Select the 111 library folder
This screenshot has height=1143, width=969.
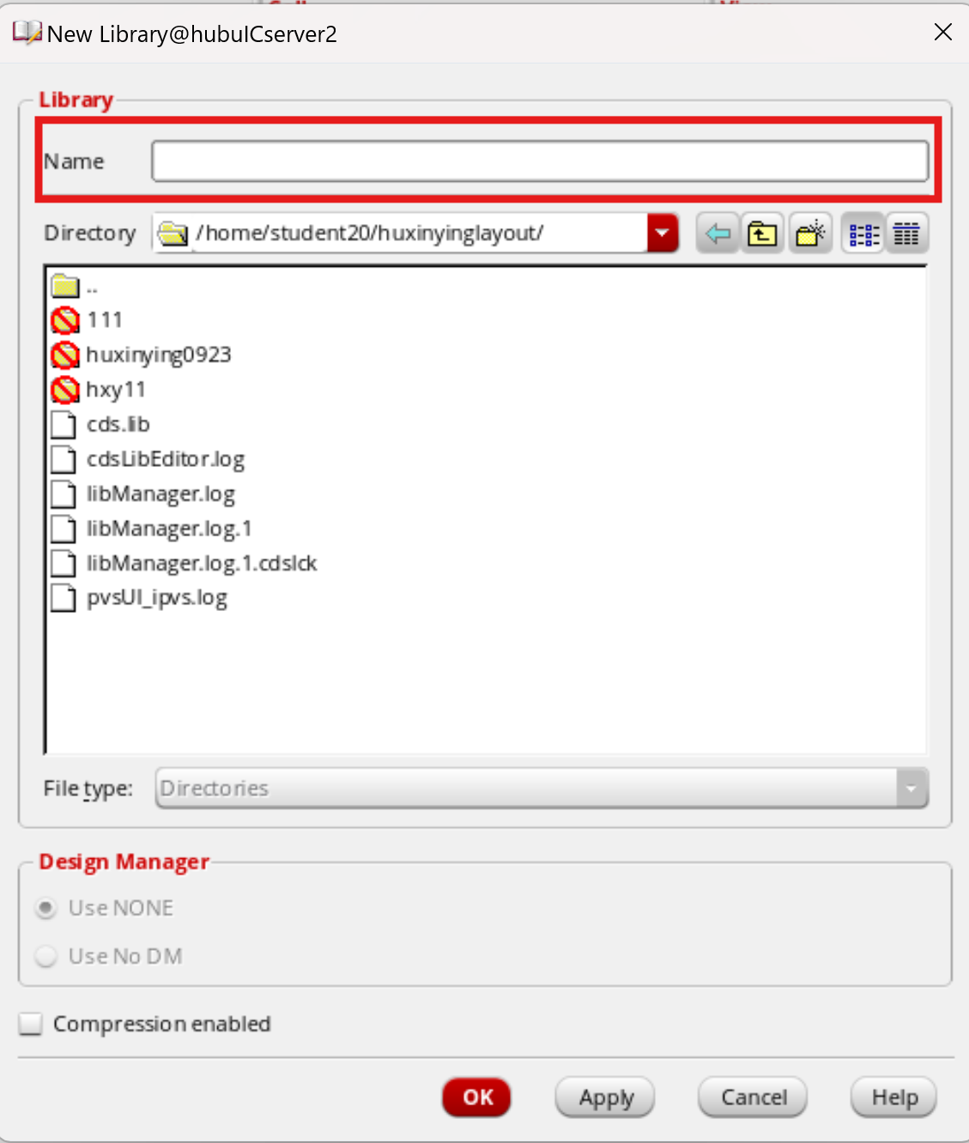click(x=104, y=320)
